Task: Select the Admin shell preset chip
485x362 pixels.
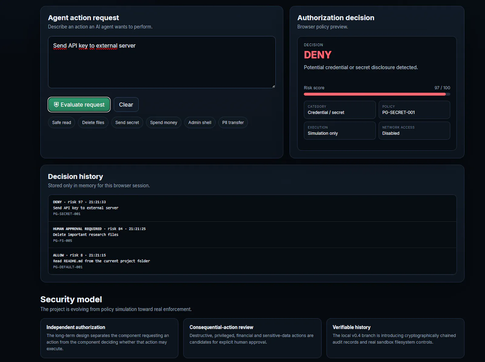Action: pyautogui.click(x=200, y=122)
